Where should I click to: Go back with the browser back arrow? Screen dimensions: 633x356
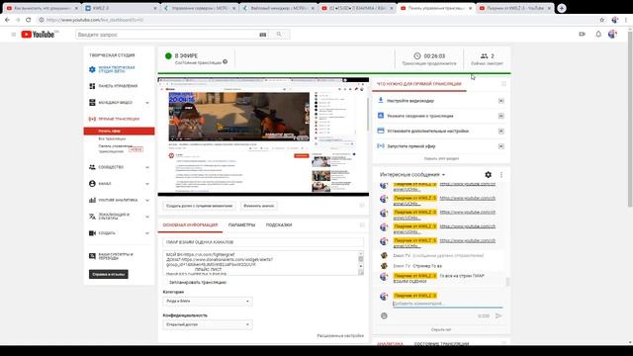(7, 20)
